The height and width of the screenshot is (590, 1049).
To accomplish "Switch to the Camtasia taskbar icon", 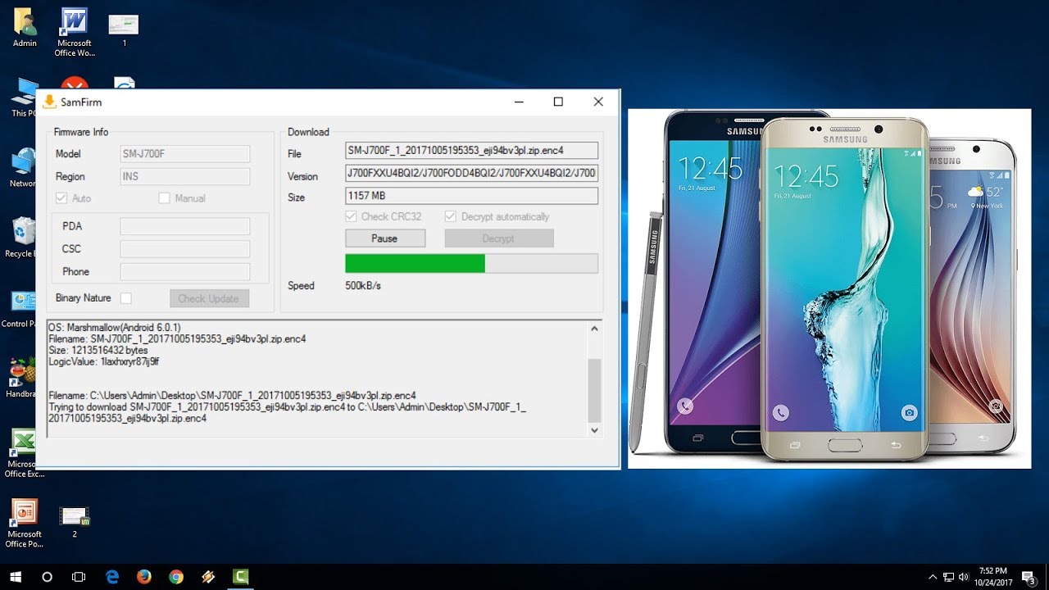I will pyautogui.click(x=241, y=577).
